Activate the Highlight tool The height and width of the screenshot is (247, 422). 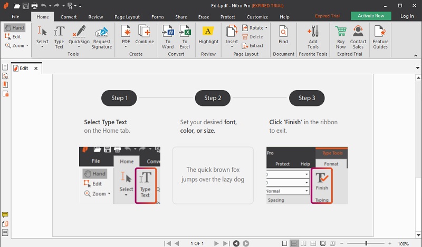click(208, 36)
